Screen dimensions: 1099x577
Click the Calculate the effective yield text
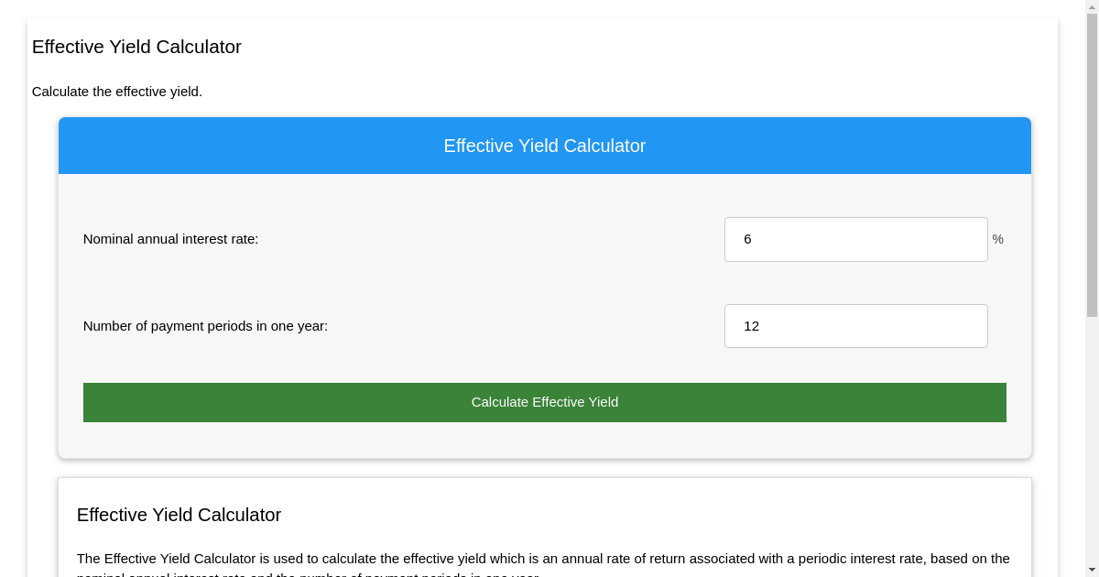(117, 92)
